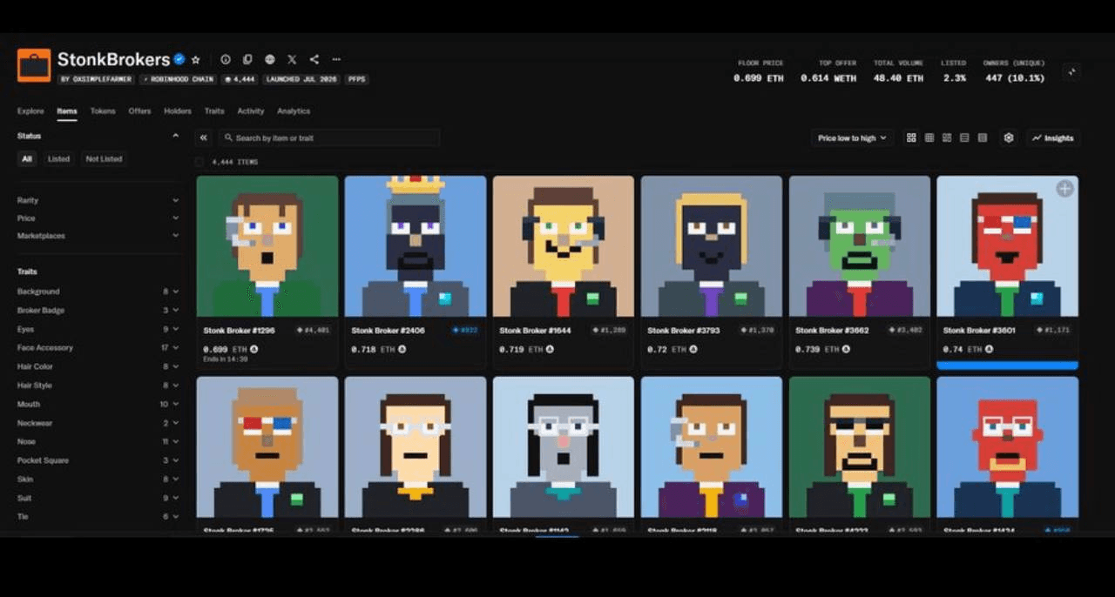The width and height of the screenshot is (1115, 597).
Task: Expand the Hair Style trait filter
Action: (98, 386)
